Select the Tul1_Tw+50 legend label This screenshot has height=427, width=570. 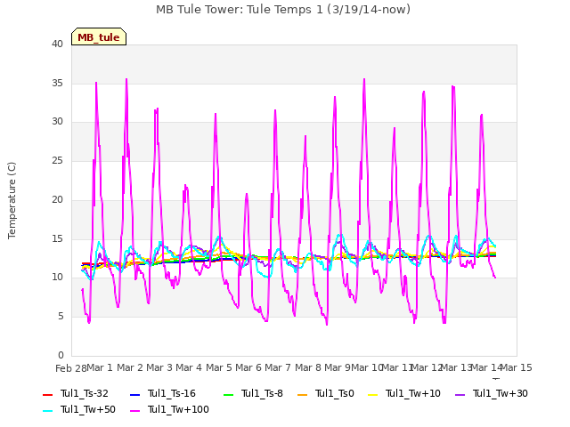pos(88,409)
